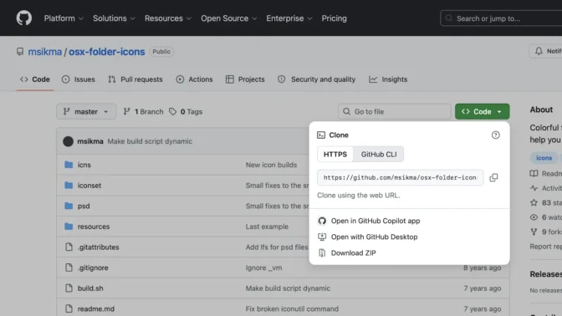The image size is (562, 316).
Task: Open the Security and quality tab
Action: pyautogui.click(x=317, y=79)
